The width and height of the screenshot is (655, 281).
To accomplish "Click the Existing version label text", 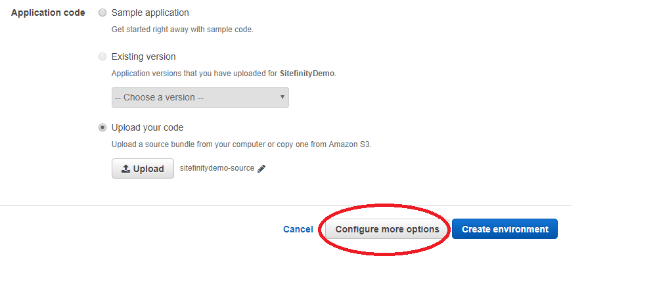I will [143, 56].
